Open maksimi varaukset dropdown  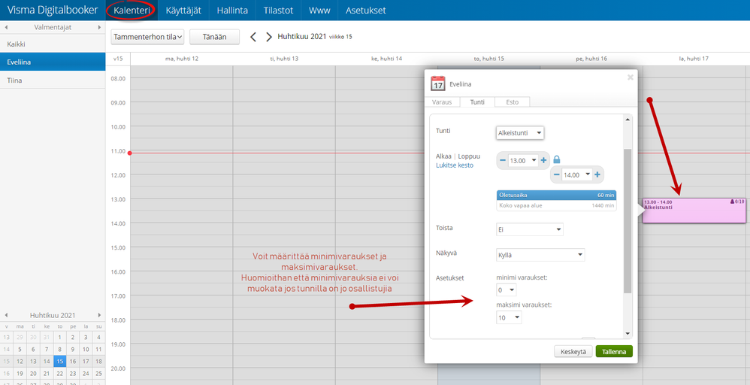(509, 317)
